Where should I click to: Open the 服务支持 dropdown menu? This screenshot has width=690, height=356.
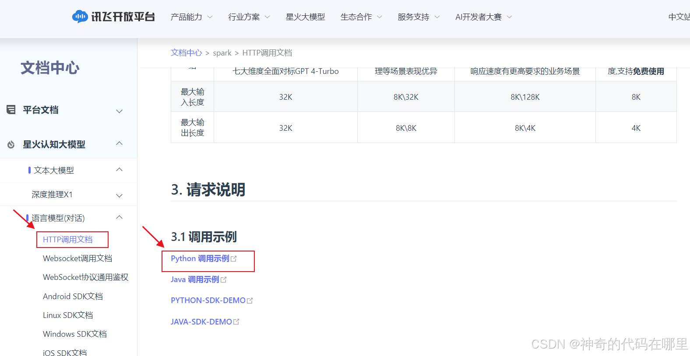point(419,17)
